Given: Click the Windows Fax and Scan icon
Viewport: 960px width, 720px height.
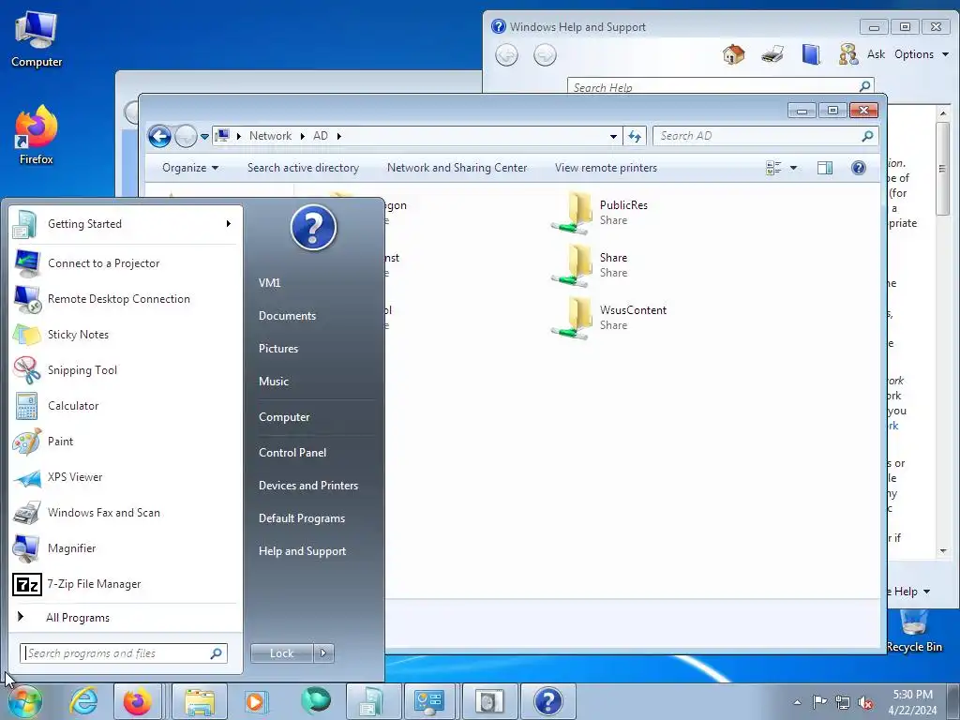Looking at the screenshot, I should [x=26, y=513].
